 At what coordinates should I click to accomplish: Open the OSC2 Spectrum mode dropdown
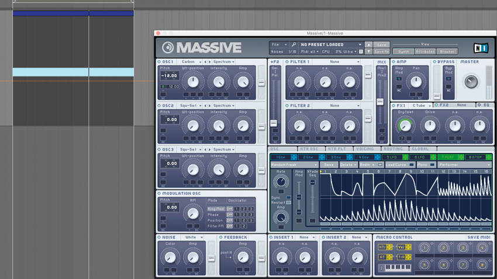(x=224, y=106)
